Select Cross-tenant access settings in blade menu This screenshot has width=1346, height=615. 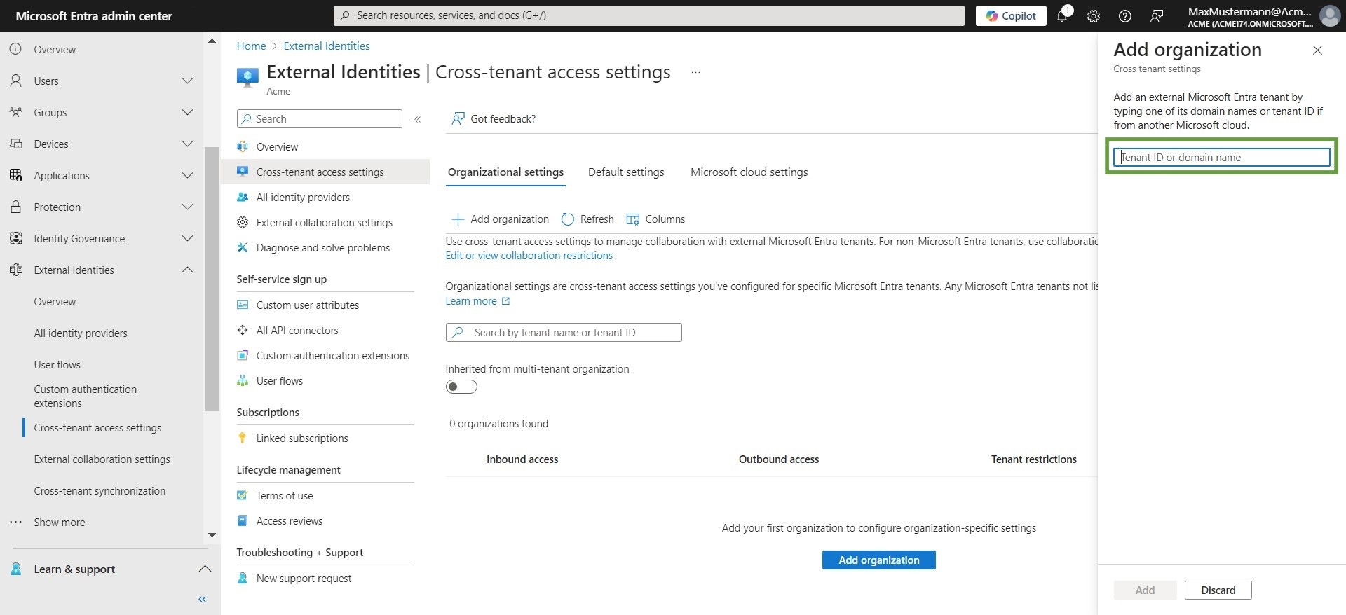pos(325,172)
